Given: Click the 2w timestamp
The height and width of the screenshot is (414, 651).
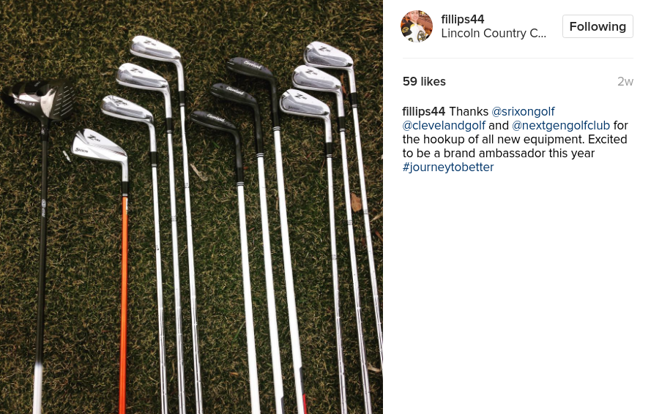Looking at the screenshot, I should [625, 81].
